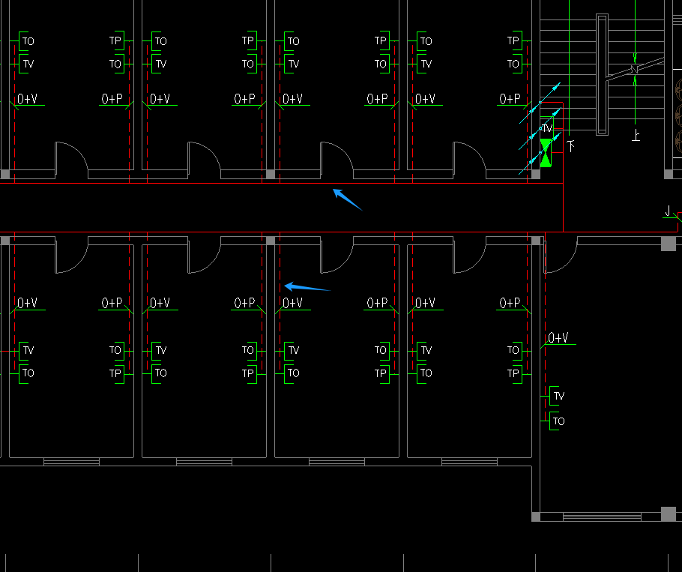682x572 pixels.
Task: Select the '上' stair direction label
Action: pos(636,136)
